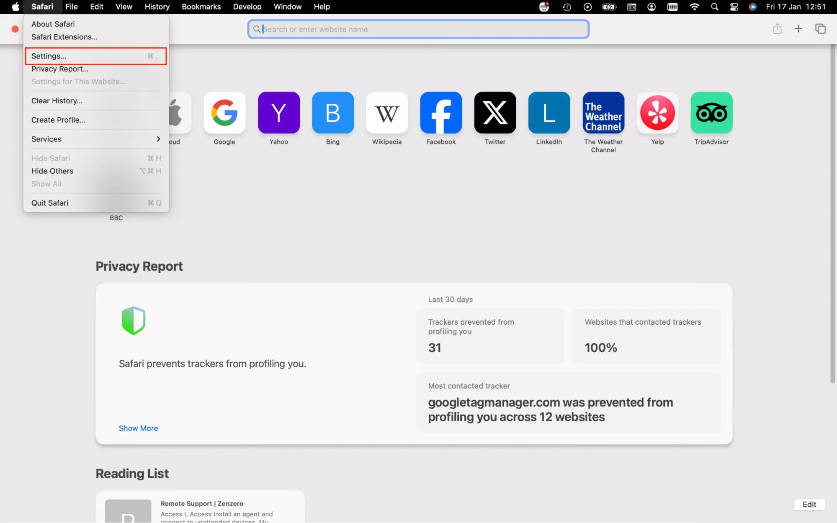Show tab overview icon
Screen dimensions: 837x523
pos(820,29)
